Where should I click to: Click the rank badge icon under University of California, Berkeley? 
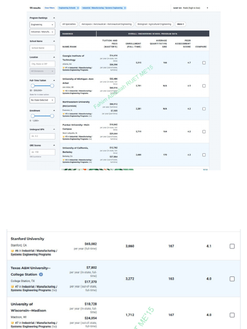coord(63,160)
